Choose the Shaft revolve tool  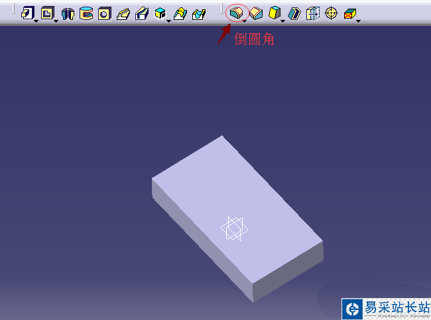(x=68, y=13)
